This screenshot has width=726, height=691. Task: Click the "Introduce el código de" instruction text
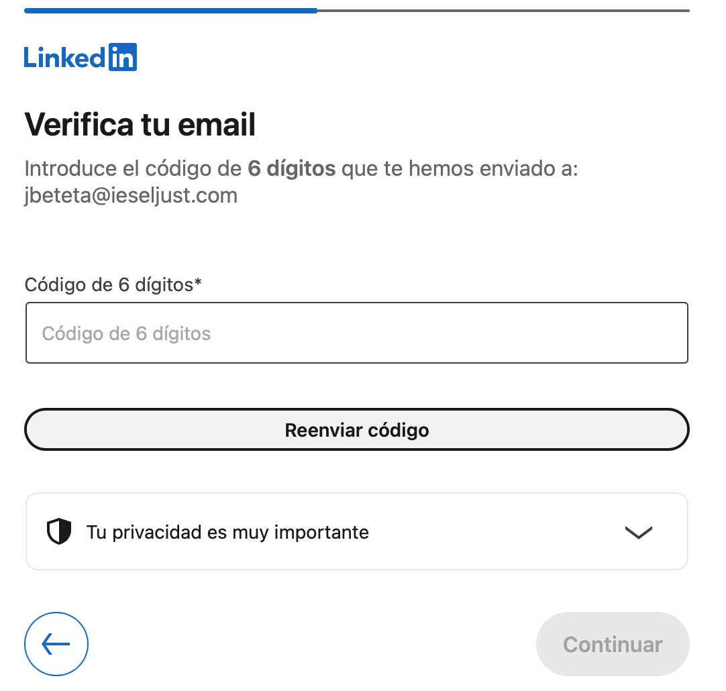(133, 168)
